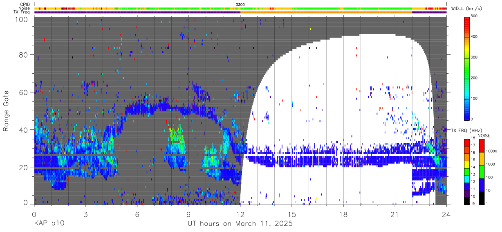502x232 pixels.
Task: Click the red top of width colorbar
Action: click(x=466, y=24)
